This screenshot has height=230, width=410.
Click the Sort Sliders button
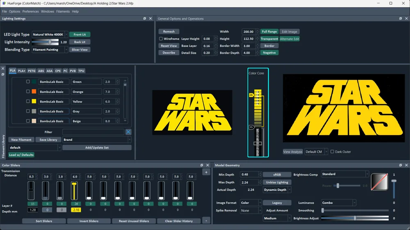coord(44,221)
